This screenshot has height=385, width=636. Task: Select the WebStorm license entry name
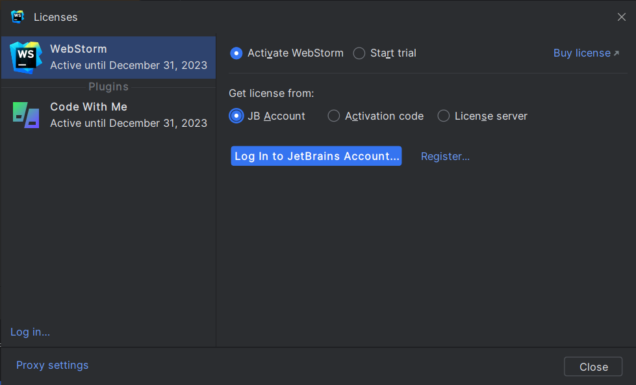click(x=79, y=49)
